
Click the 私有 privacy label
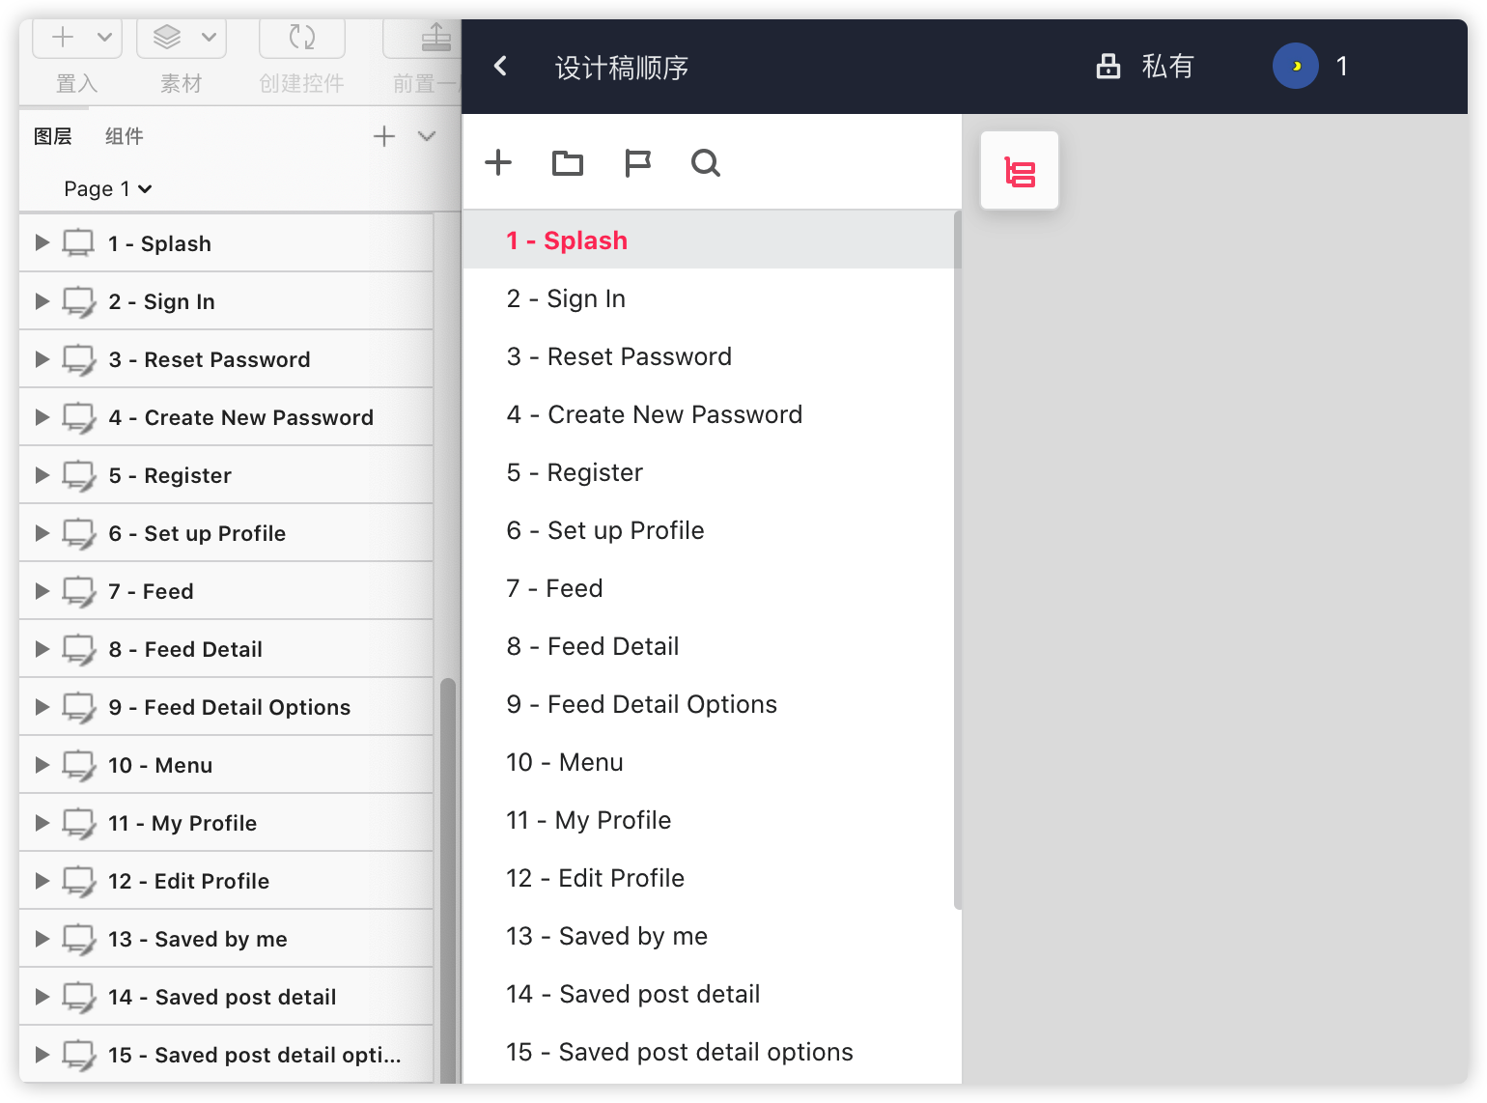pyautogui.click(x=1167, y=66)
